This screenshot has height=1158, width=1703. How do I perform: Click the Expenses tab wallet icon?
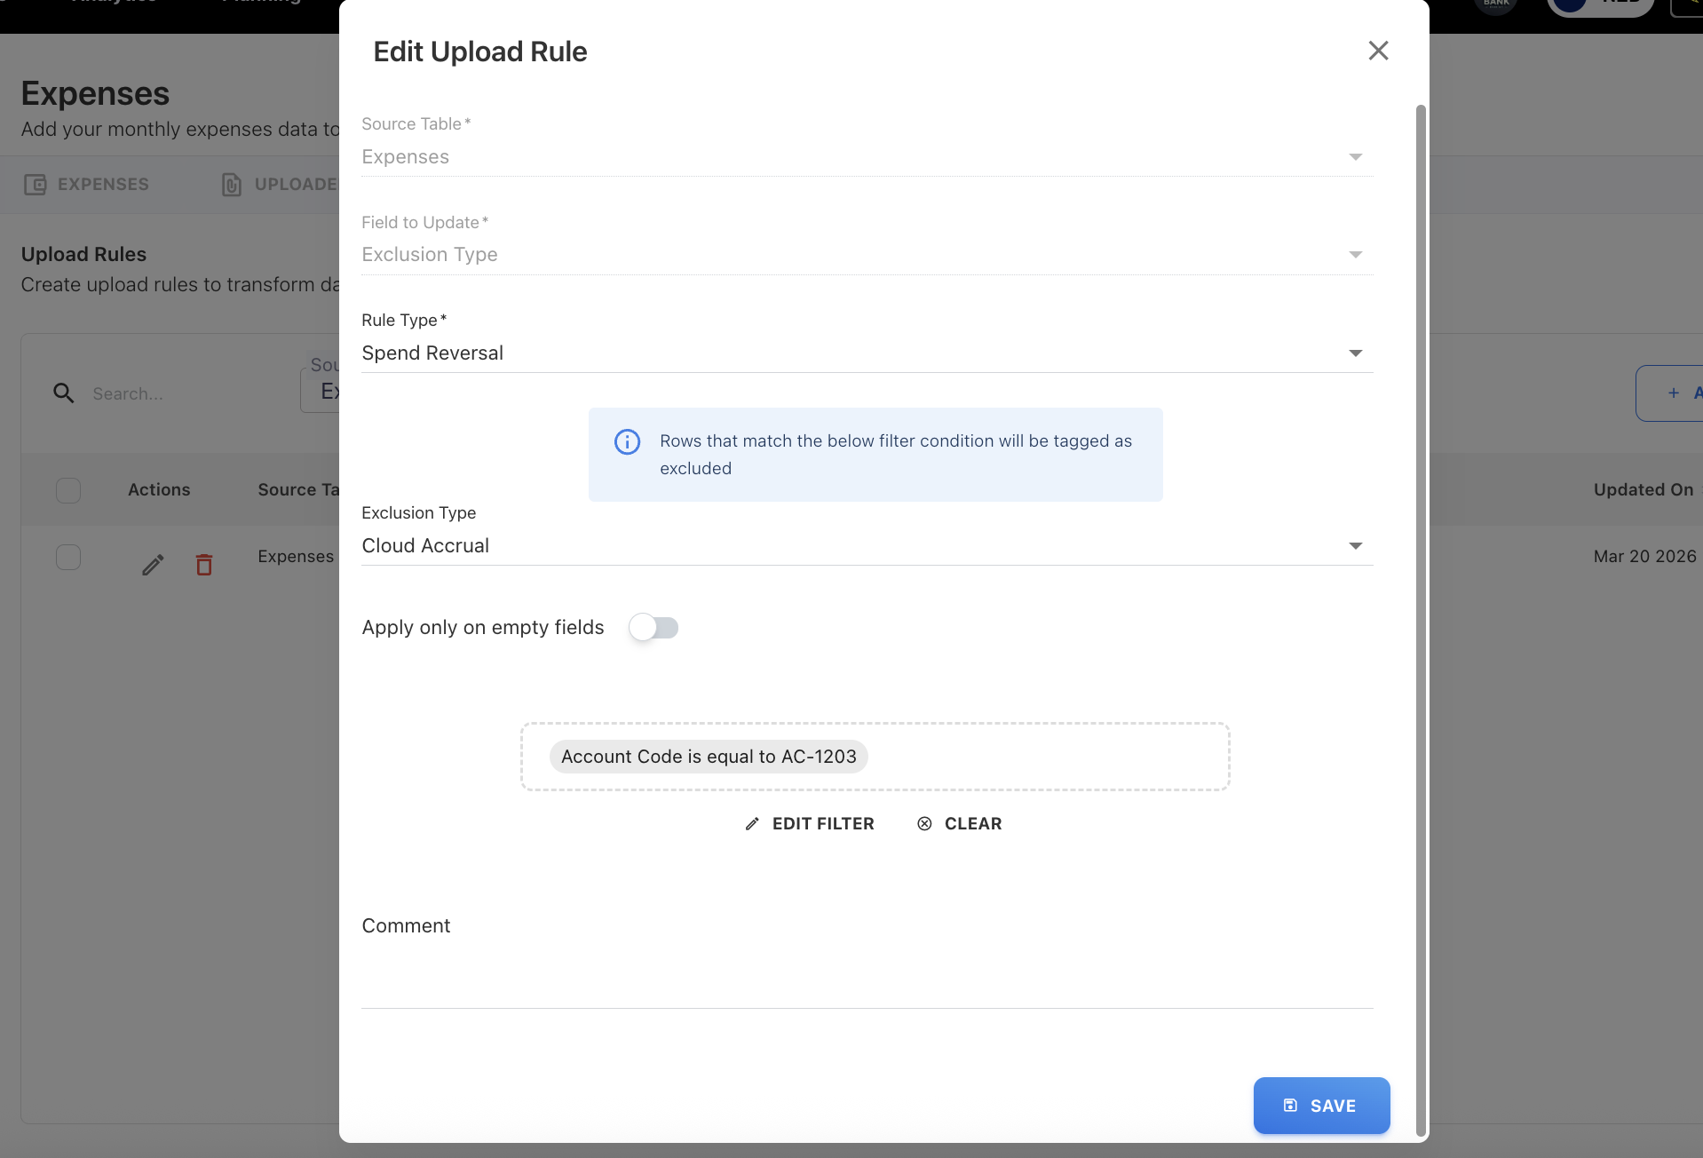pyautogui.click(x=35, y=185)
